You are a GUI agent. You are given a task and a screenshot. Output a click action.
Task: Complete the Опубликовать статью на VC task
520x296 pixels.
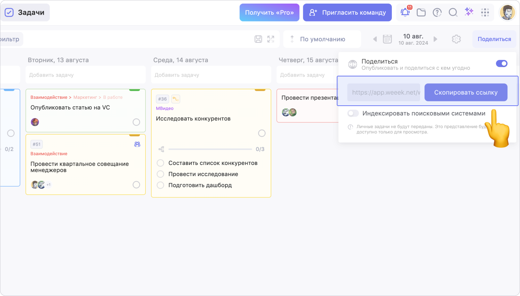[x=136, y=122]
